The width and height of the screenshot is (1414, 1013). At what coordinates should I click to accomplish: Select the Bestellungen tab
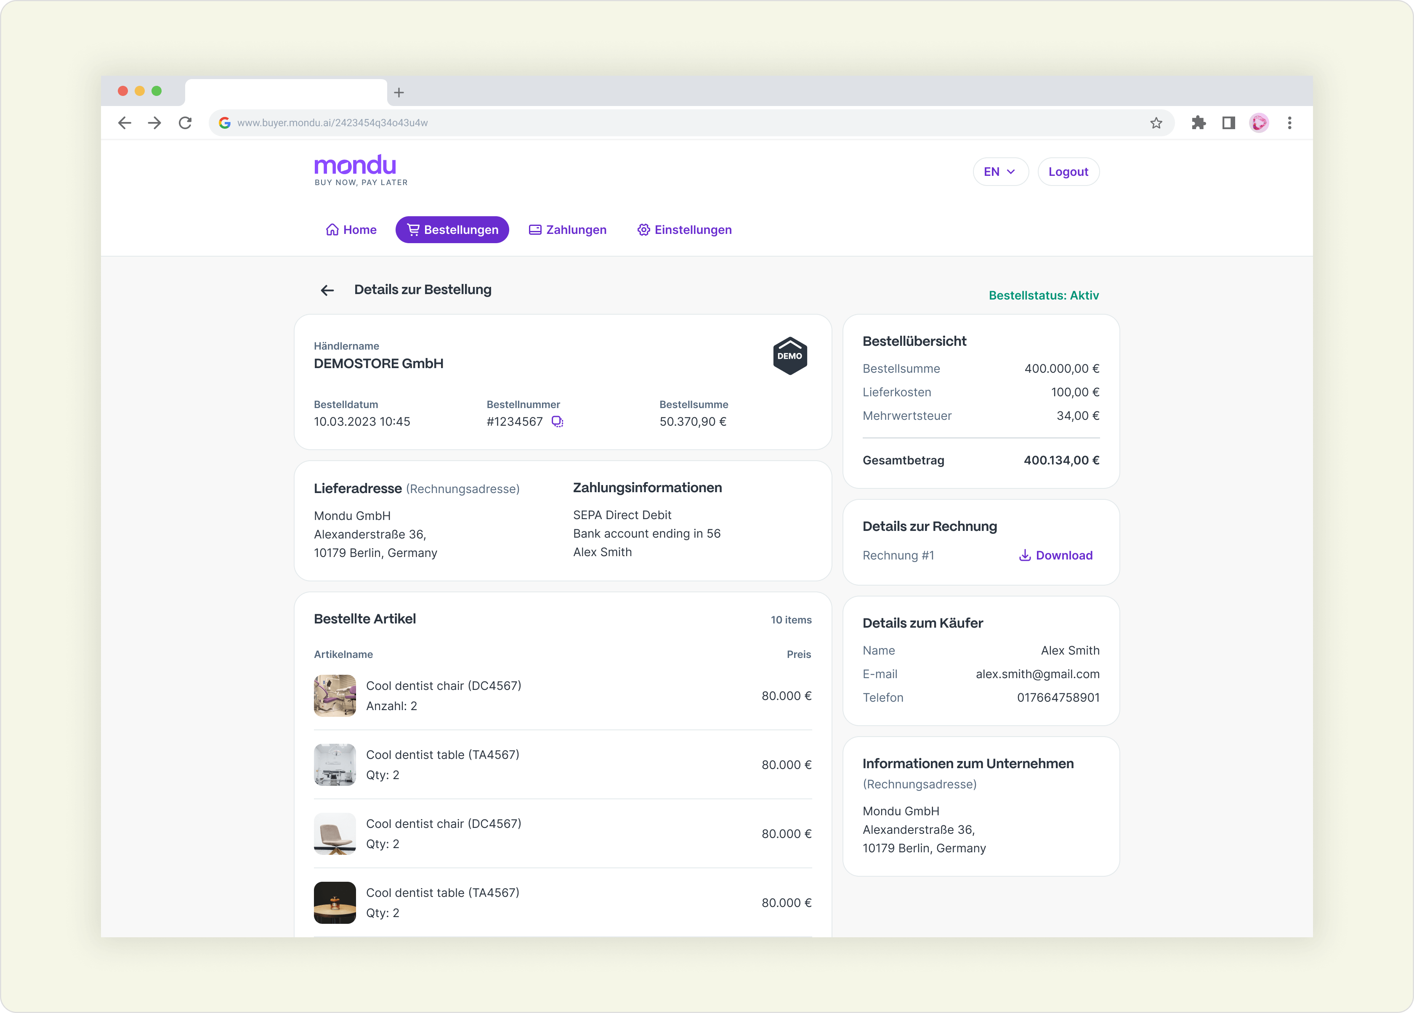452,230
